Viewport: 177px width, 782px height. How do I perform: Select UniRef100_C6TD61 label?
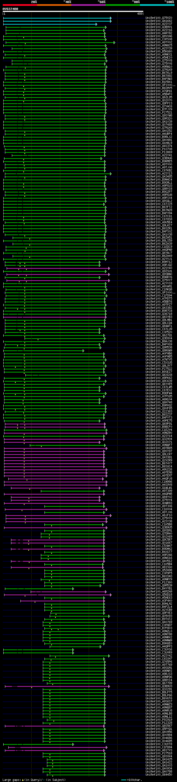[159, 216]
